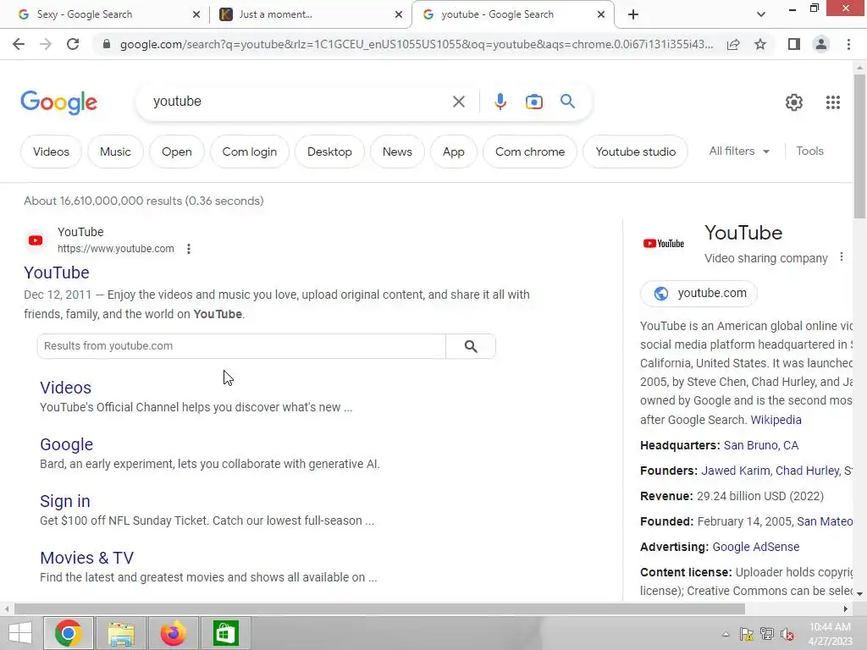
Task: Open the San Bruno, CA headquarters link
Action: pyautogui.click(x=761, y=445)
